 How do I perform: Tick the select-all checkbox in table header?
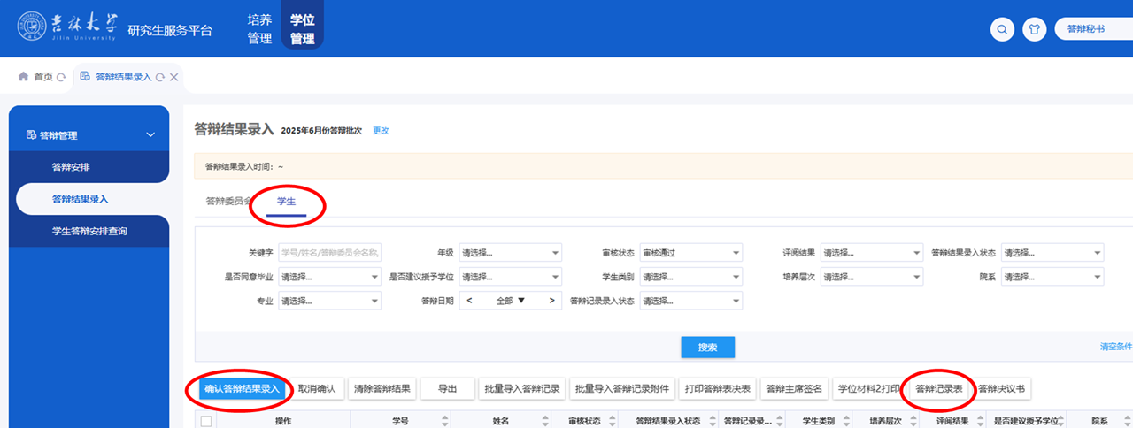coord(206,422)
